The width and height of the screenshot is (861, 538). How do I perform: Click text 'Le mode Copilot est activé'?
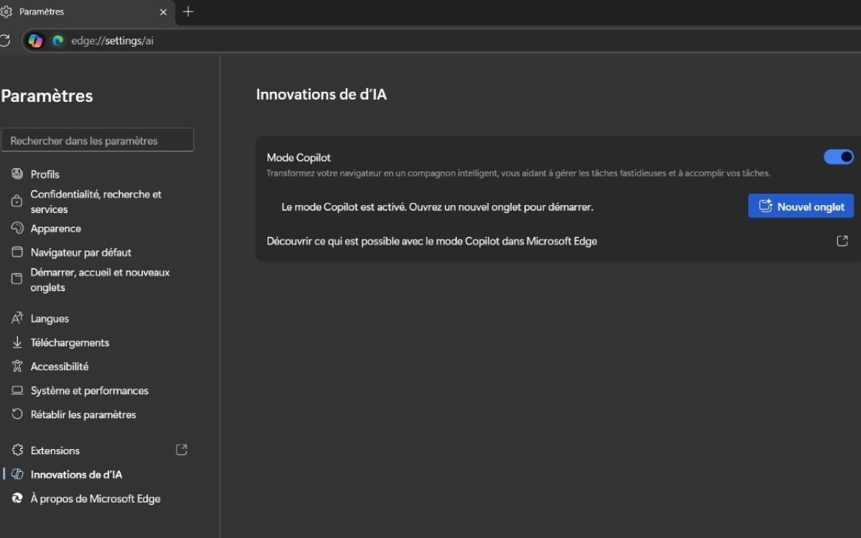(x=344, y=207)
